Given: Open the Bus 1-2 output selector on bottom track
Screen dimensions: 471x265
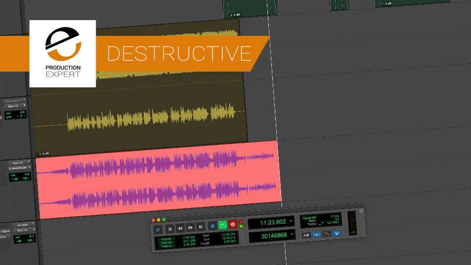Looking at the screenshot, I should [x=24, y=230].
